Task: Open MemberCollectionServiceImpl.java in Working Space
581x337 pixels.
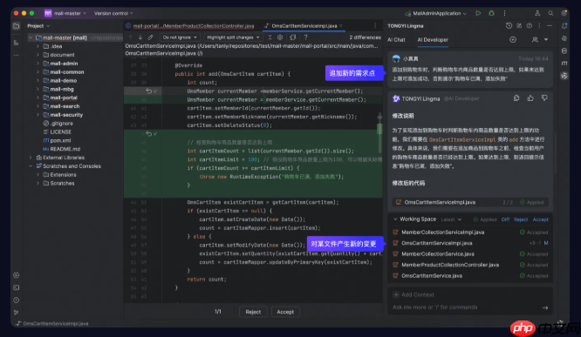Action: click(443, 233)
